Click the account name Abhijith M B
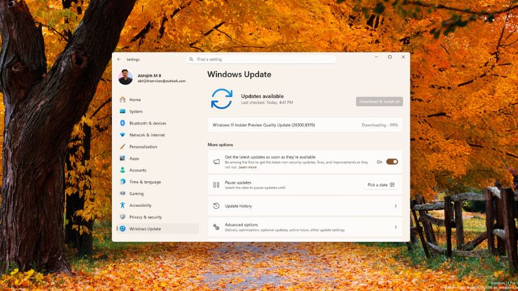Viewport: 518px width, 291px height. (x=150, y=76)
